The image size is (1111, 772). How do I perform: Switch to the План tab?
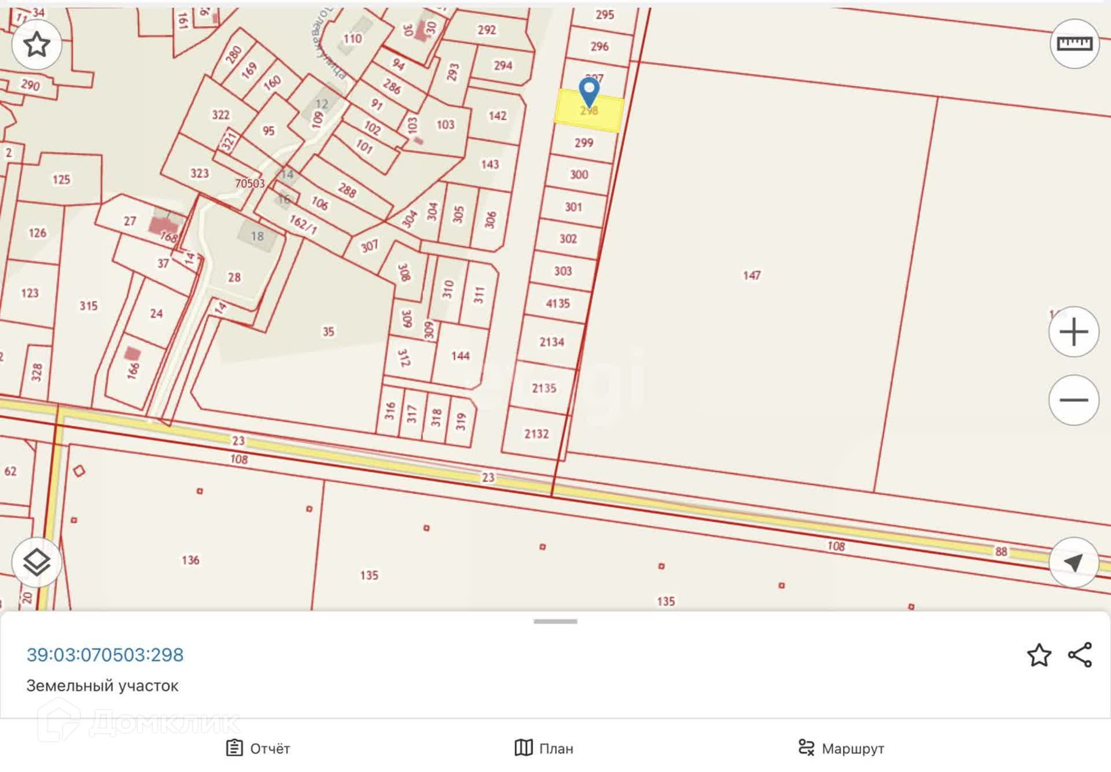[544, 748]
